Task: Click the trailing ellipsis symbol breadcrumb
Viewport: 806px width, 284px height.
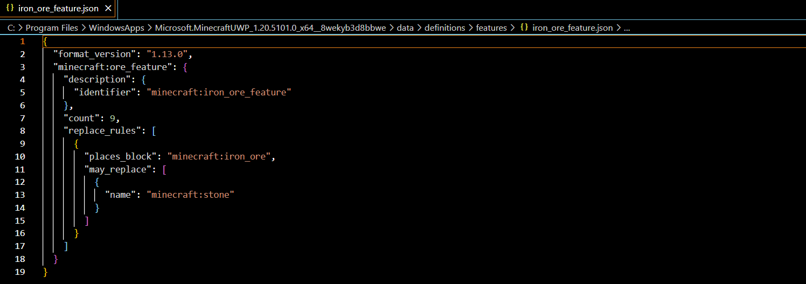Action: coord(627,28)
